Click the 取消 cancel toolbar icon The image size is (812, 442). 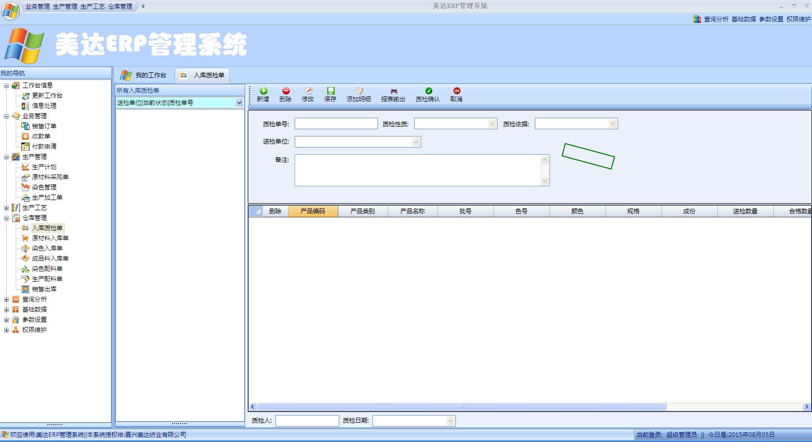[456, 91]
